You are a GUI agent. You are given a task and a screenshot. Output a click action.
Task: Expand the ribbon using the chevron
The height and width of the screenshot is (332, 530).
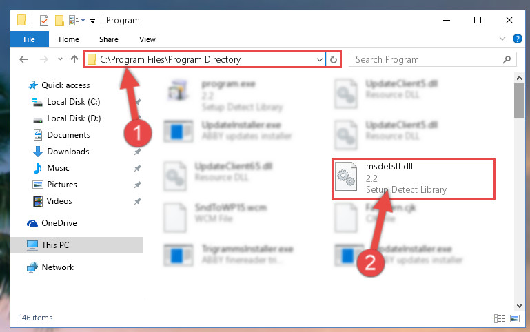click(x=502, y=39)
